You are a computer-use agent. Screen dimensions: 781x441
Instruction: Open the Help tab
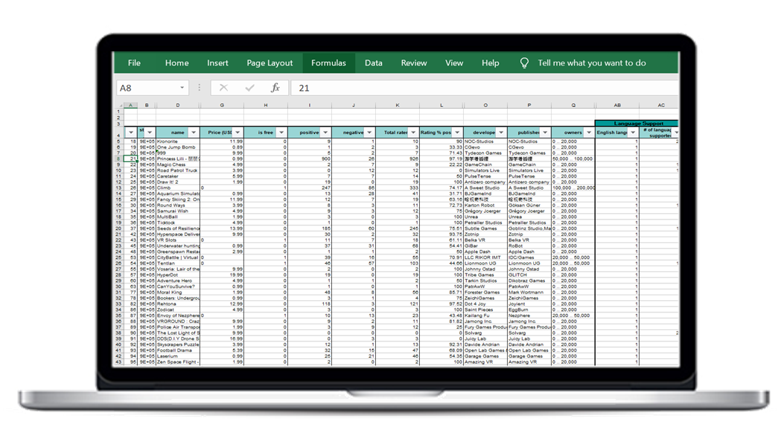pos(490,62)
